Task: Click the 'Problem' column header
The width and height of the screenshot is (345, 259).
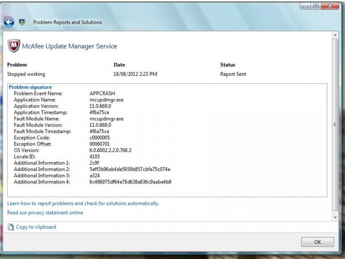Action: [17, 65]
